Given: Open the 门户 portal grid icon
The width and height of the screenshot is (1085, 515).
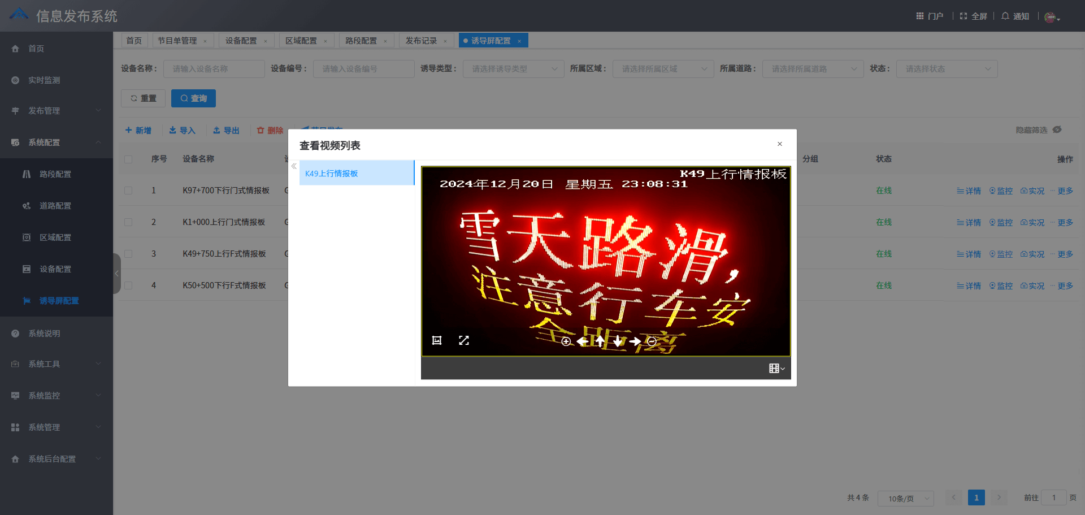Looking at the screenshot, I should tap(919, 15).
